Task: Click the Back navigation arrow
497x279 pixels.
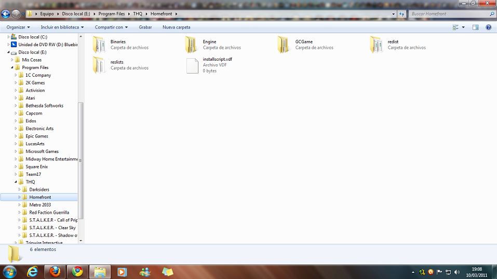Action: pos(6,14)
